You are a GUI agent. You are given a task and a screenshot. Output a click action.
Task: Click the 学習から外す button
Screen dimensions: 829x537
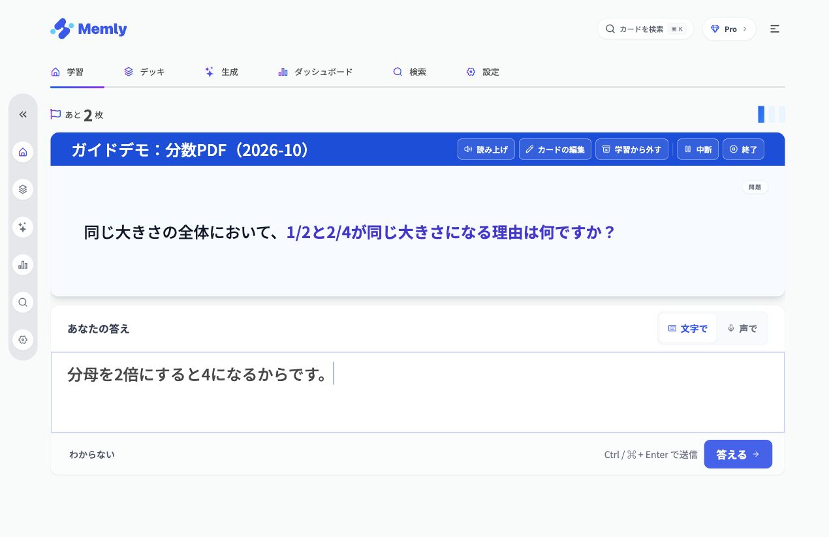point(632,149)
